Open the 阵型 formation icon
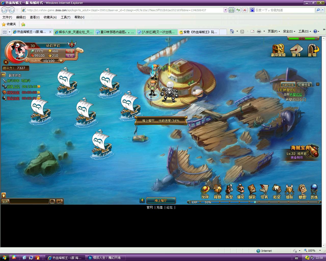This screenshot has height=261, width=326. [x=229, y=192]
